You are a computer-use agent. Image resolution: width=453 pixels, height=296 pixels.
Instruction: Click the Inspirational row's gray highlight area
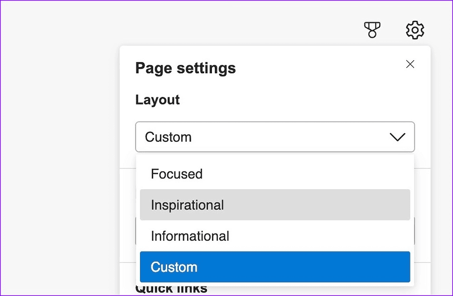coord(317,205)
